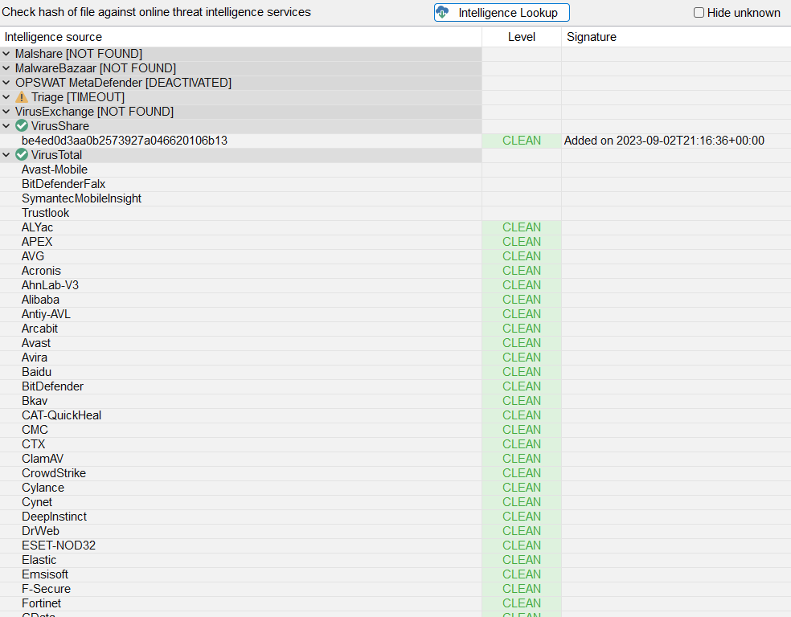
Task: Select the ESET-NOD32 entry
Action: click(x=59, y=545)
